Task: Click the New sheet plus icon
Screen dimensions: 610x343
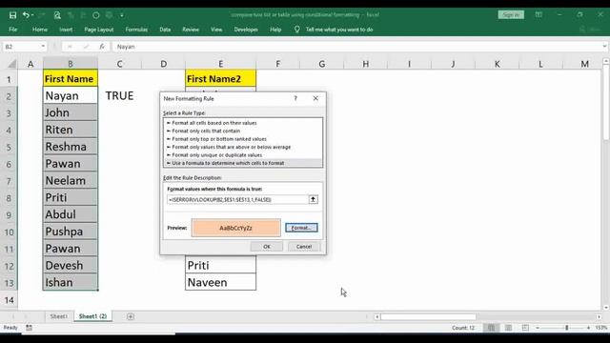Action: pyautogui.click(x=131, y=316)
